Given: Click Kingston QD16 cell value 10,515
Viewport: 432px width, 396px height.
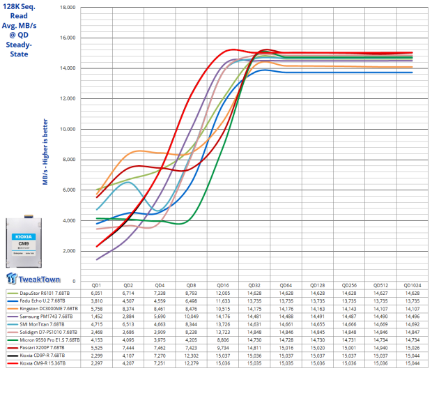Looking at the screenshot, I should click(x=223, y=309).
